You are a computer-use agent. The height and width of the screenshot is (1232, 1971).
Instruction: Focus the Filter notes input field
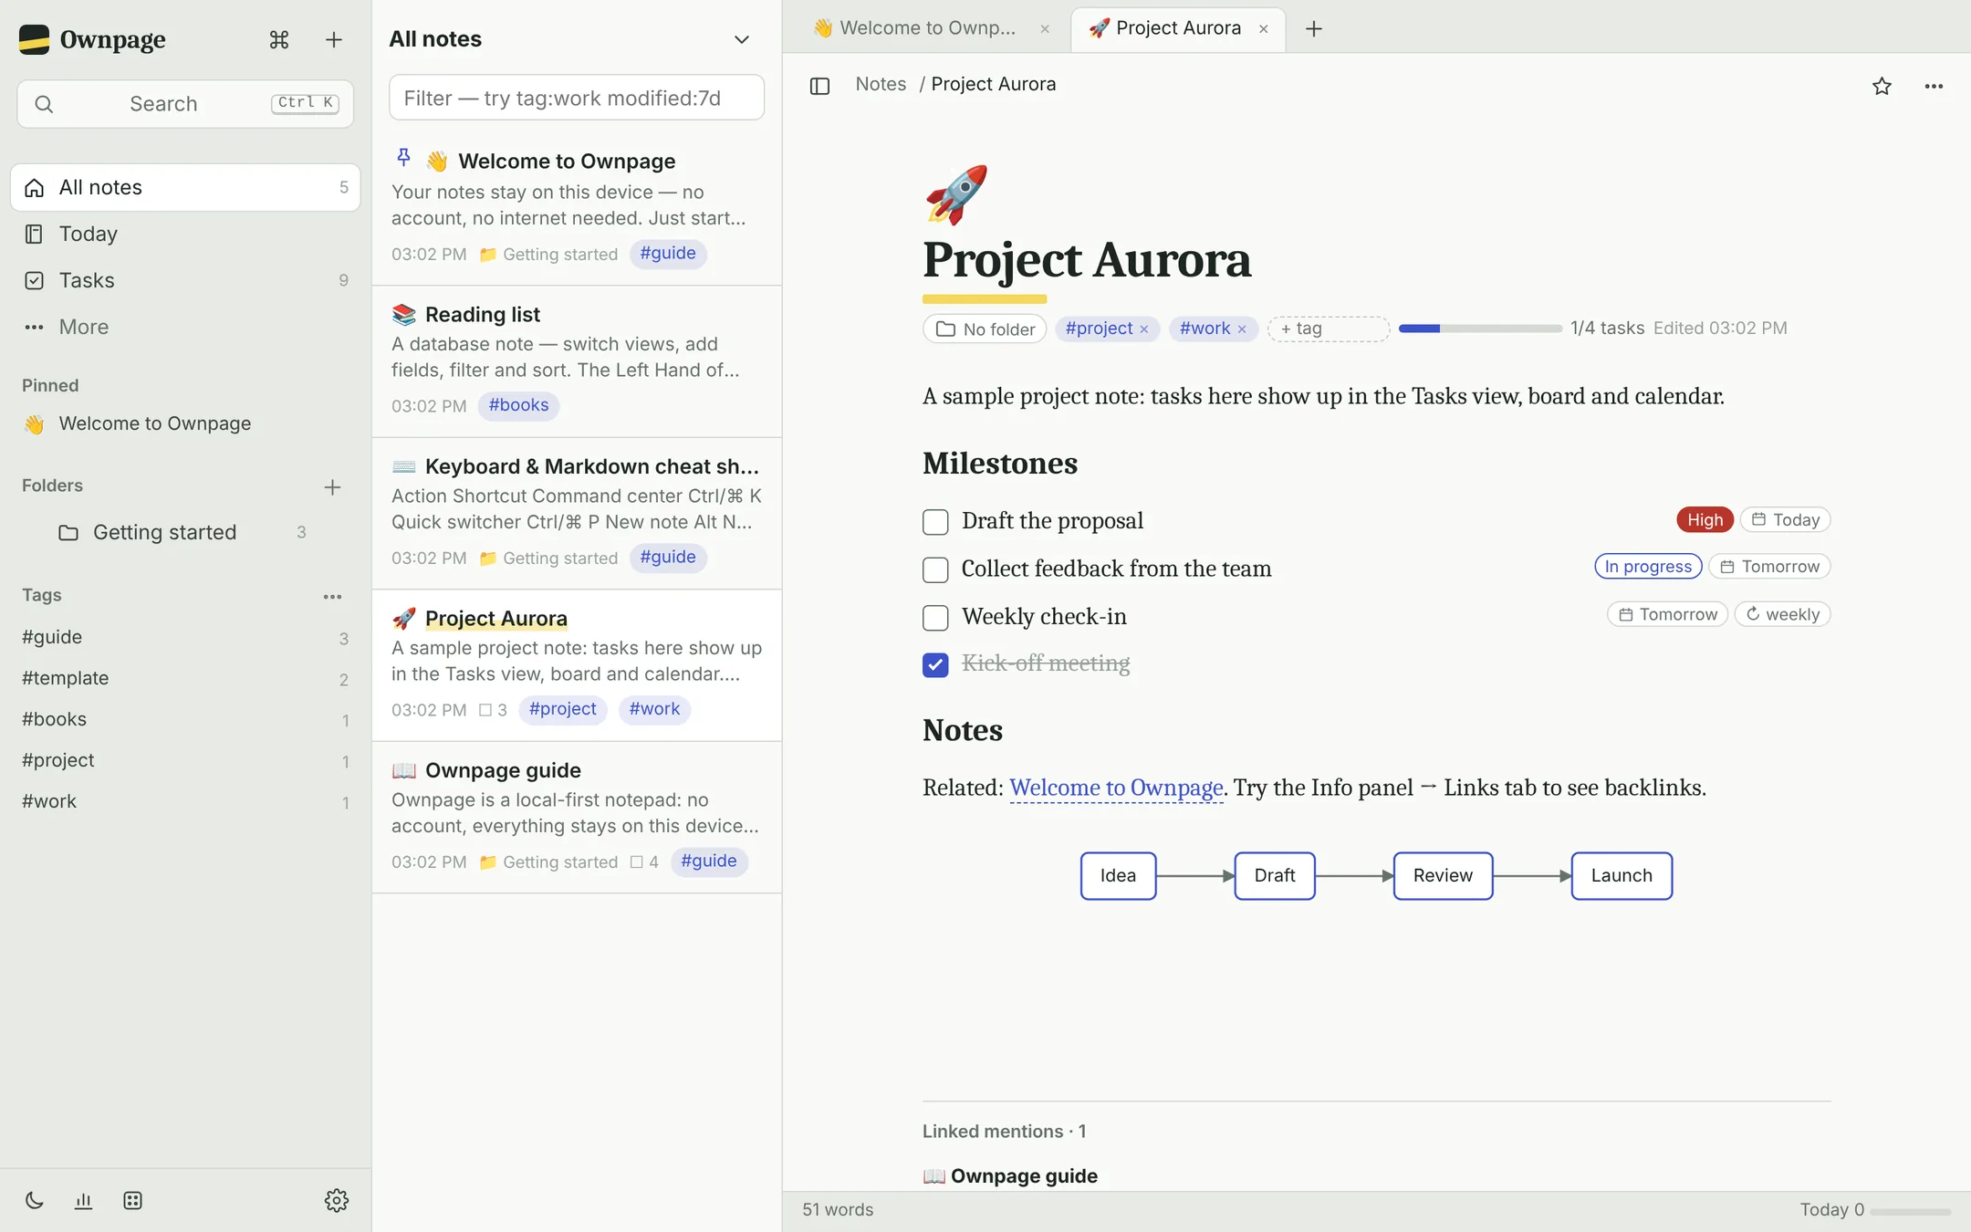point(577,98)
